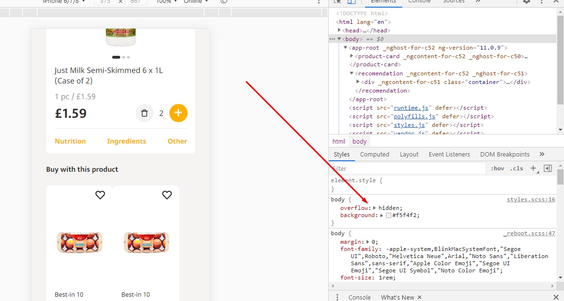Viewport: 564px width, 301px height.
Task: Collapse the body element node
Action: click(339, 39)
